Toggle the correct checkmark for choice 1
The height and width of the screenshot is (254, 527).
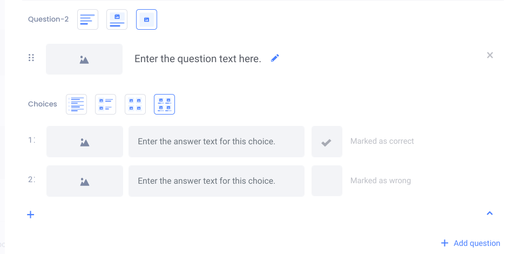(327, 142)
